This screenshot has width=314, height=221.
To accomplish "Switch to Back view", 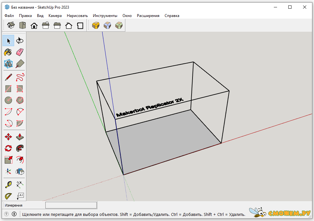I will (57, 25).
